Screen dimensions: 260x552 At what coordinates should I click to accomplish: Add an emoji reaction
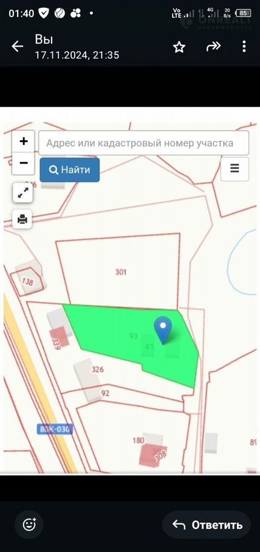coord(29,525)
